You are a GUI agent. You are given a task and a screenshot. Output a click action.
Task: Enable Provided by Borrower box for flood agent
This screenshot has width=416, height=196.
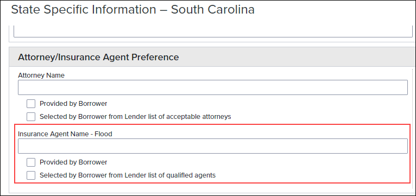[31, 162]
